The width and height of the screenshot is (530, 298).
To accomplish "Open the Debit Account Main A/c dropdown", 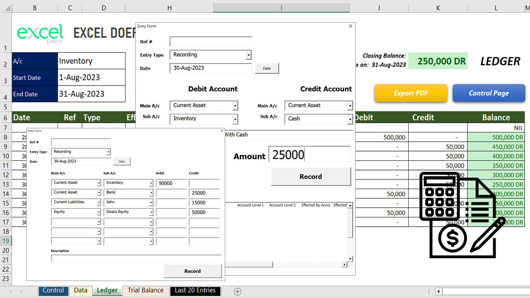I will tap(234, 106).
